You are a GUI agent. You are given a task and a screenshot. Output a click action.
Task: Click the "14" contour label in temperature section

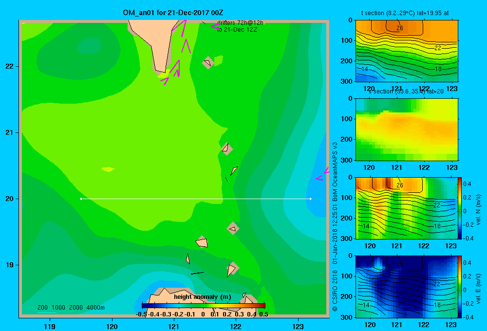point(365,69)
